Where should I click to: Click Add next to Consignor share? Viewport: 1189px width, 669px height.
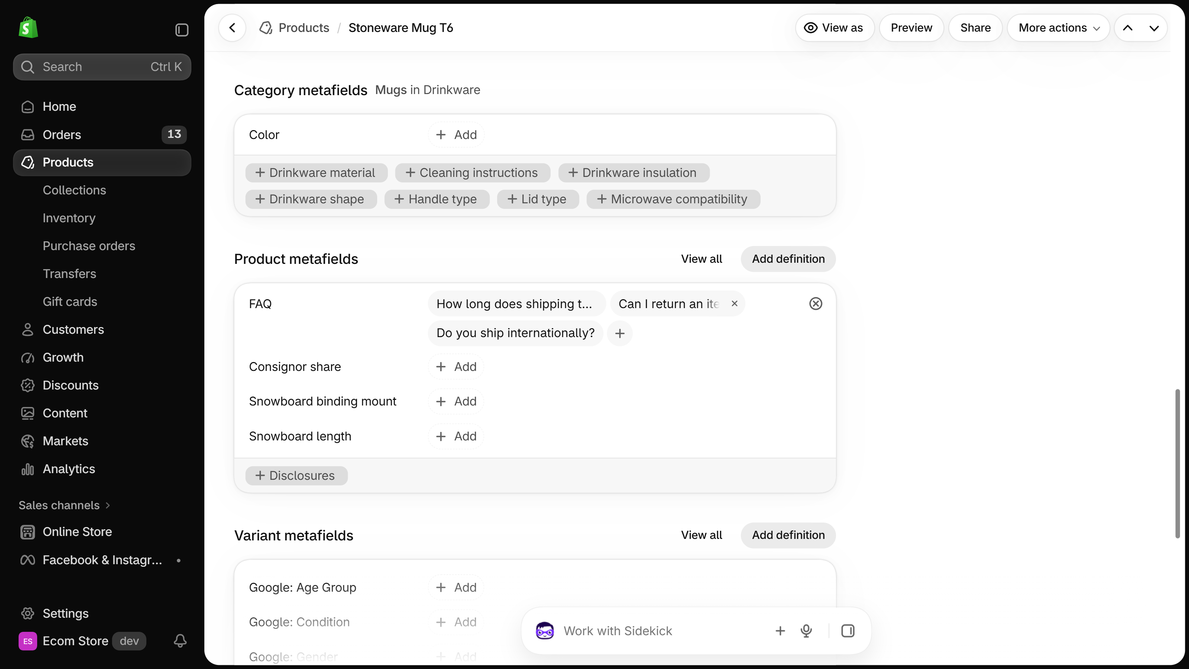click(456, 366)
